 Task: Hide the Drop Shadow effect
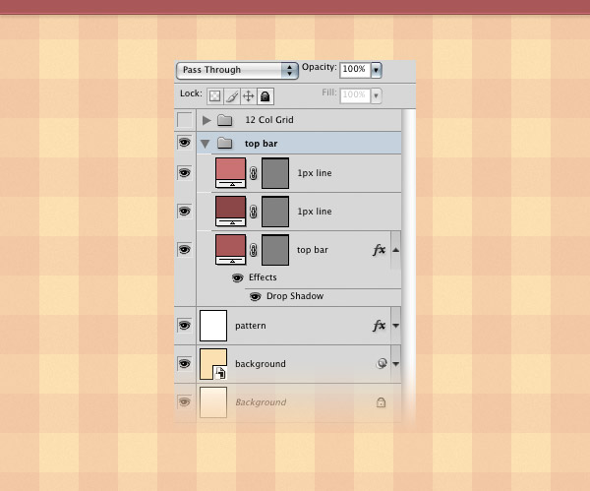[x=255, y=297]
